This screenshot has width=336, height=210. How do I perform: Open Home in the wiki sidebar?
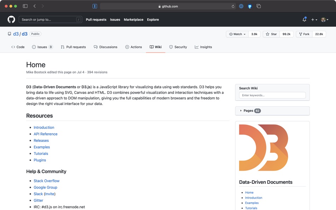coord(249,192)
